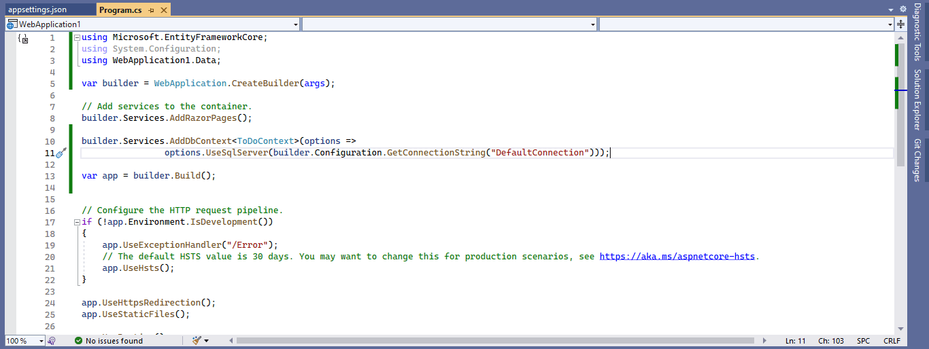Click the horizontal scrollbar right arrow

[x=765, y=341]
